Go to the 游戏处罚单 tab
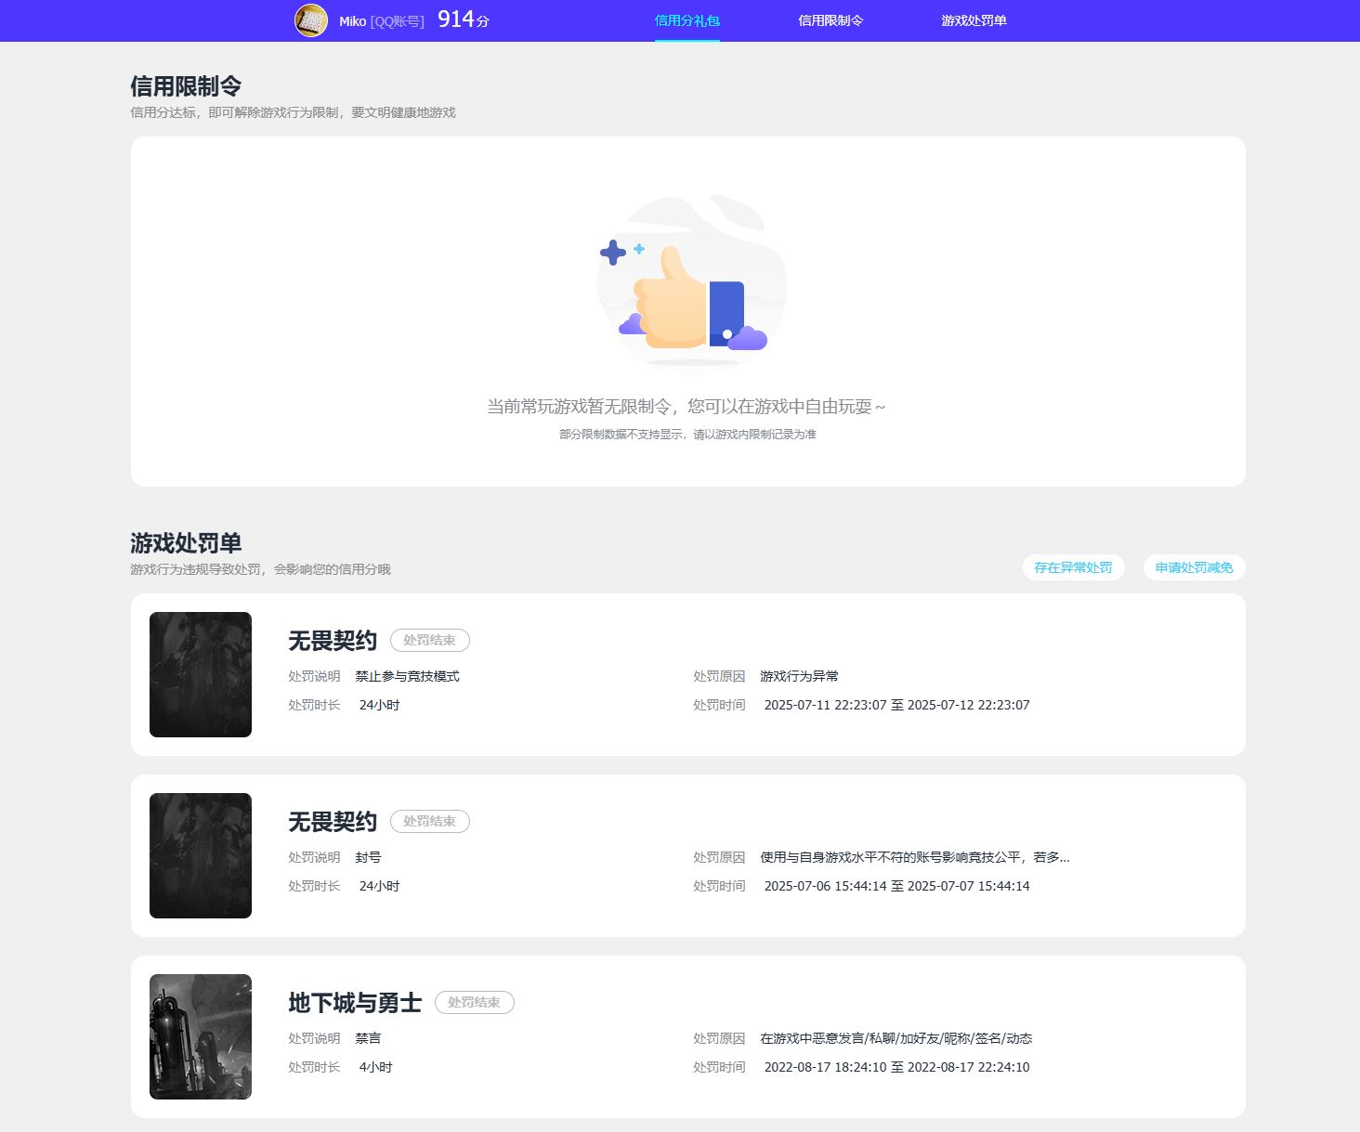This screenshot has height=1132, width=1360. (x=974, y=20)
